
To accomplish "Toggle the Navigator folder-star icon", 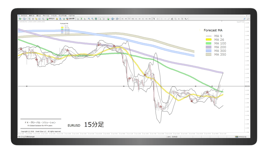I will (x=36, y=19).
